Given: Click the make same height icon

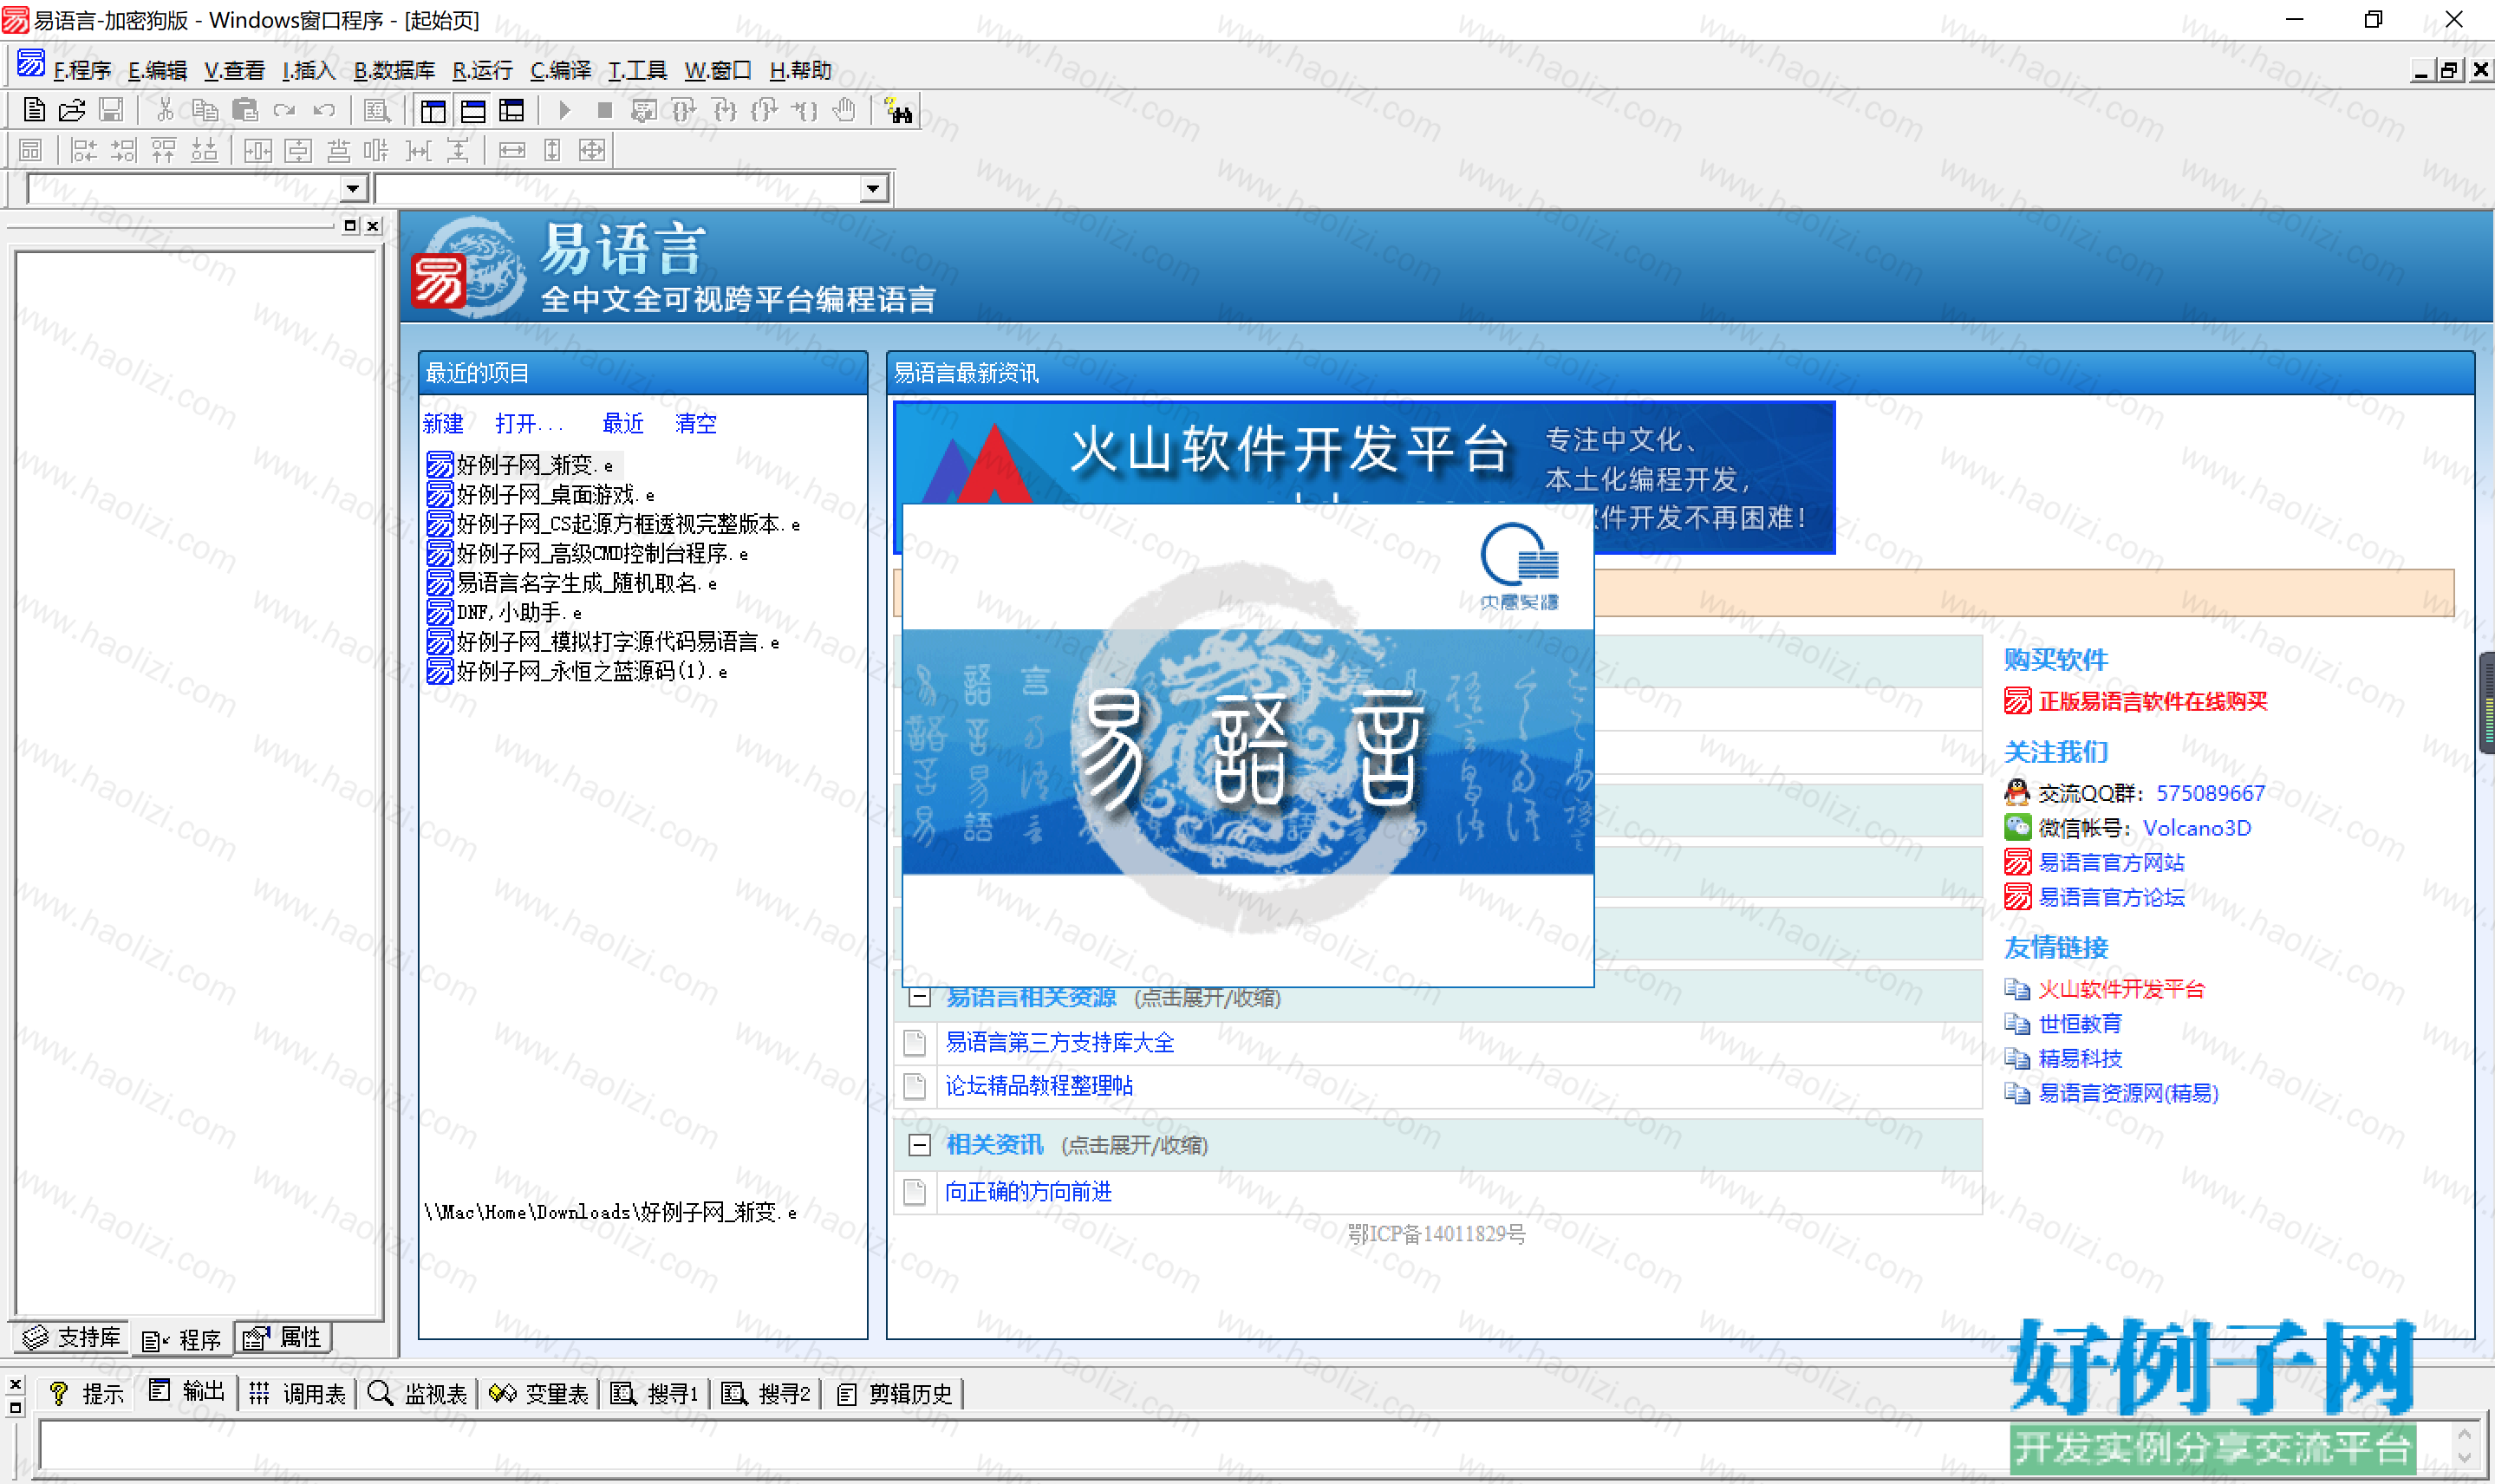Looking at the screenshot, I should [x=552, y=150].
